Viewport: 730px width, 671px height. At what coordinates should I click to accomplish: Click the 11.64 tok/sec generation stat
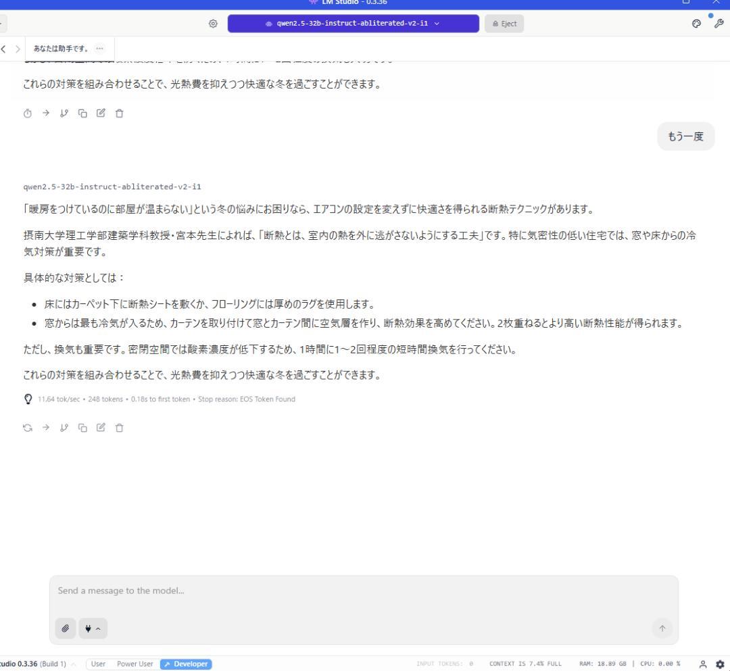click(x=59, y=399)
